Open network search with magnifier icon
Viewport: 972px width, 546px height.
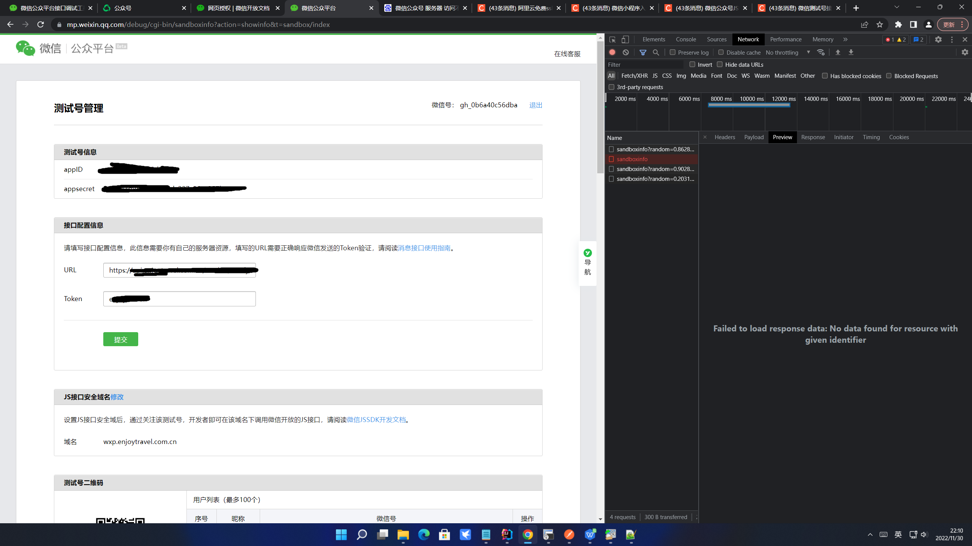coord(656,52)
